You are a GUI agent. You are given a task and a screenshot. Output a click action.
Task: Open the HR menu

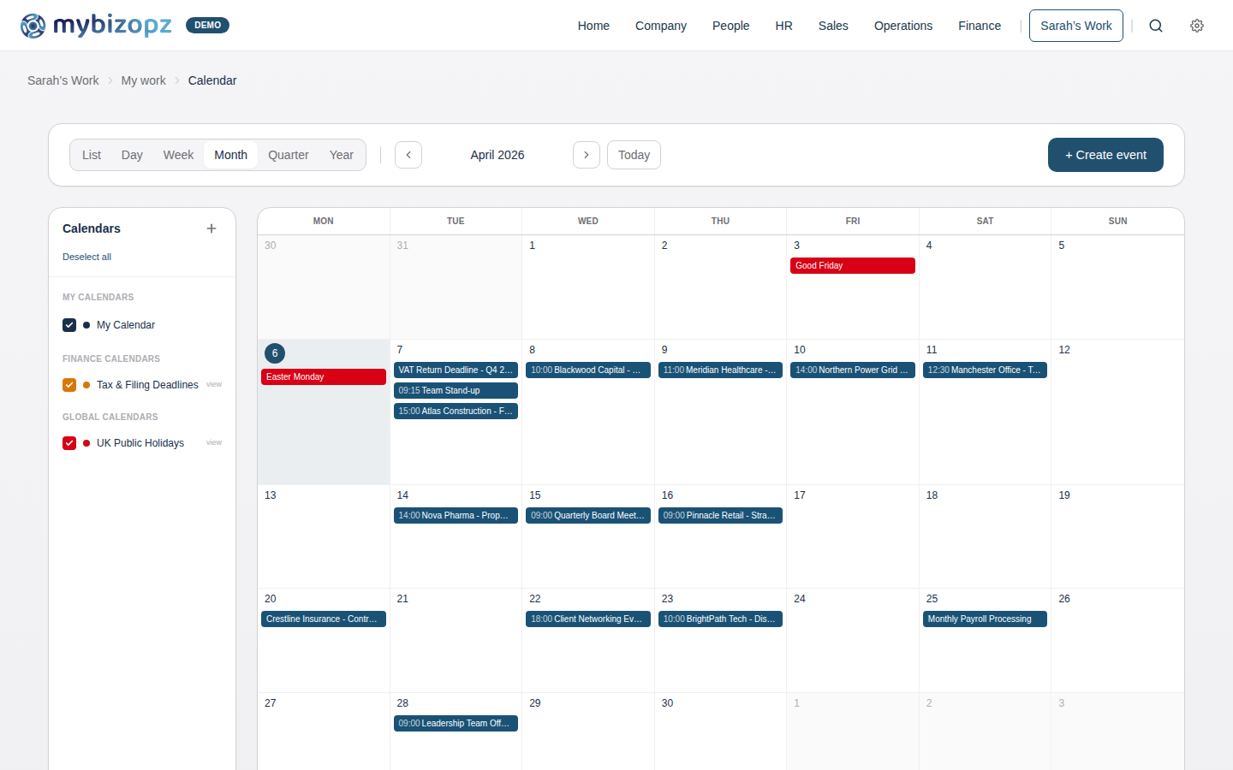(x=783, y=26)
